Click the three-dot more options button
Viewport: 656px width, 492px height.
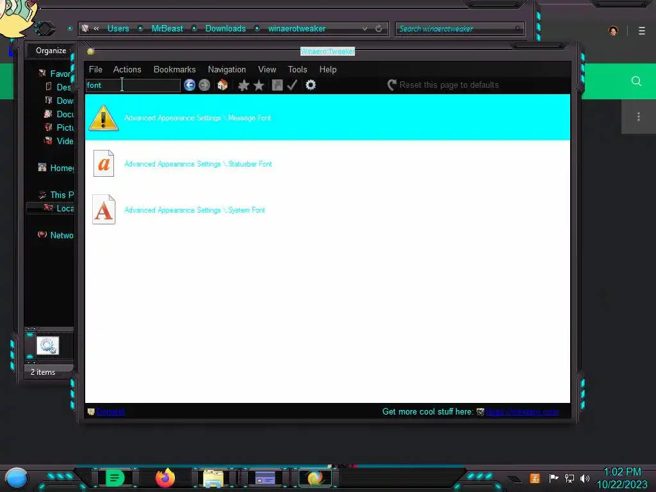pyautogui.click(x=639, y=117)
